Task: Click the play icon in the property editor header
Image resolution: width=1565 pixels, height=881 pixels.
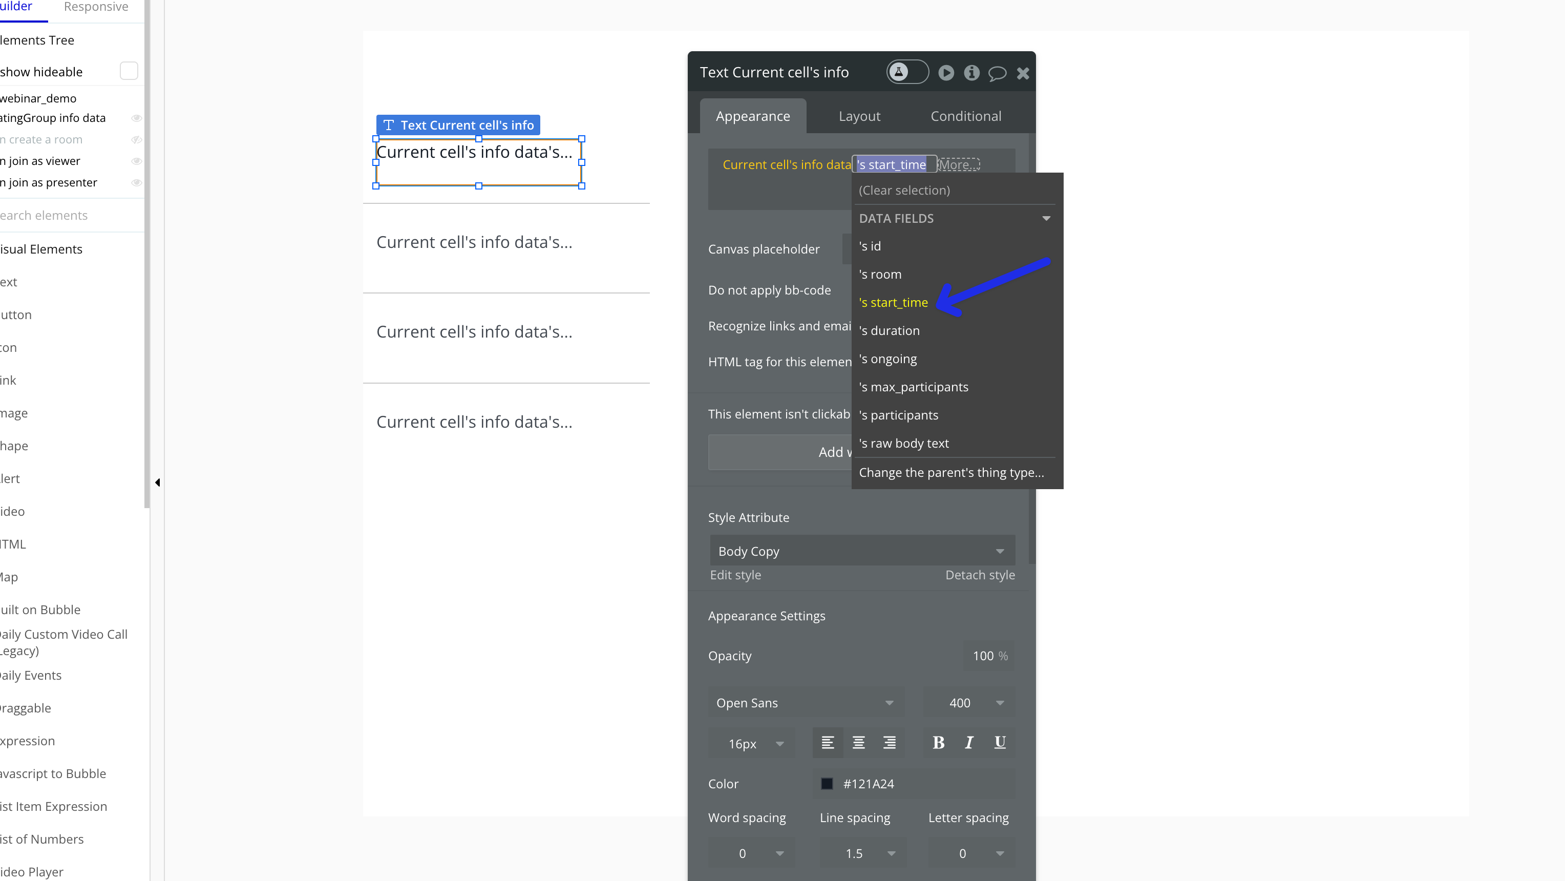Action: (946, 73)
